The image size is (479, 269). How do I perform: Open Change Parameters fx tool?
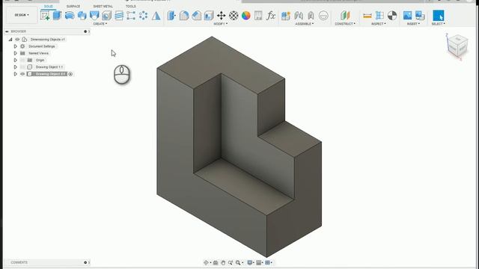pyautogui.click(x=271, y=15)
